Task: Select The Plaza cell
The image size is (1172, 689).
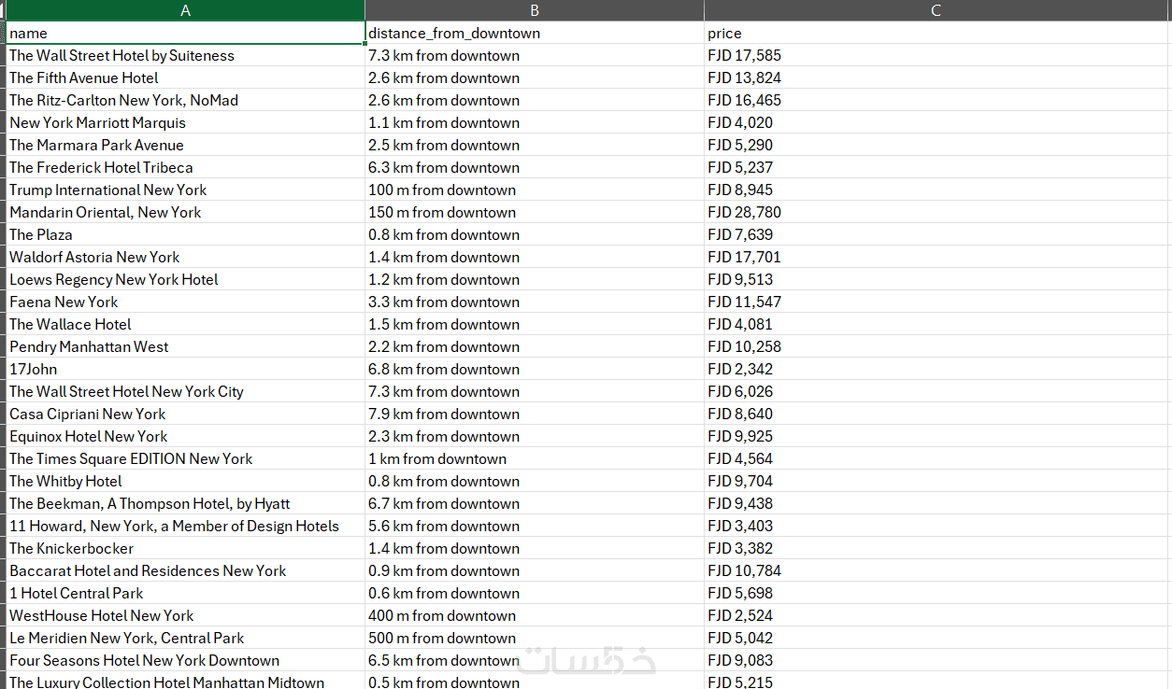Action: (185, 234)
